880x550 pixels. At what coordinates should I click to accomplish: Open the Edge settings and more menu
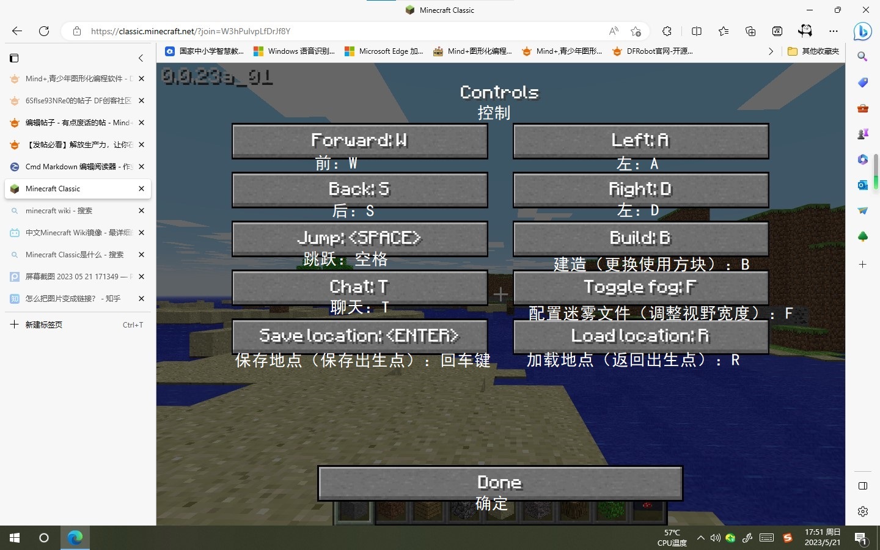coord(834,31)
